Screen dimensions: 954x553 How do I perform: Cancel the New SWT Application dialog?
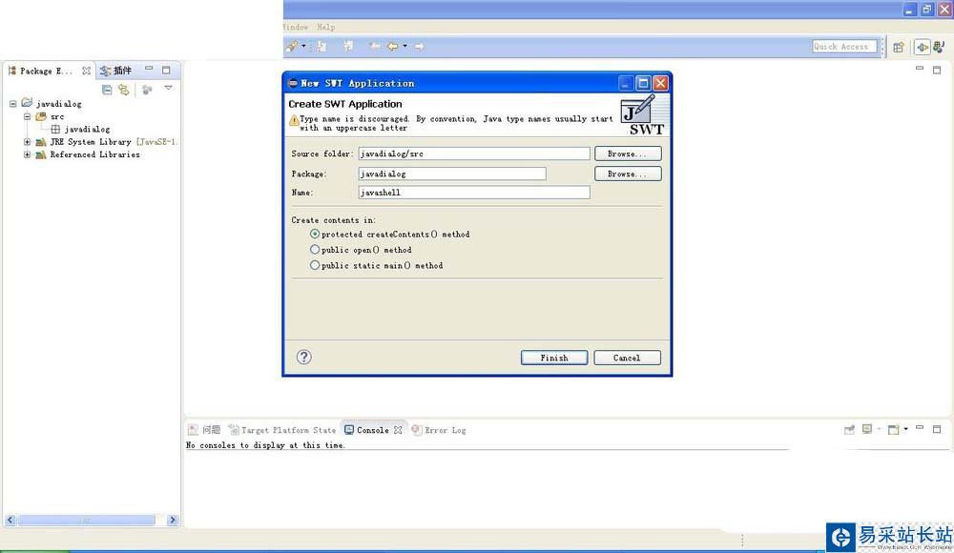pyautogui.click(x=627, y=358)
